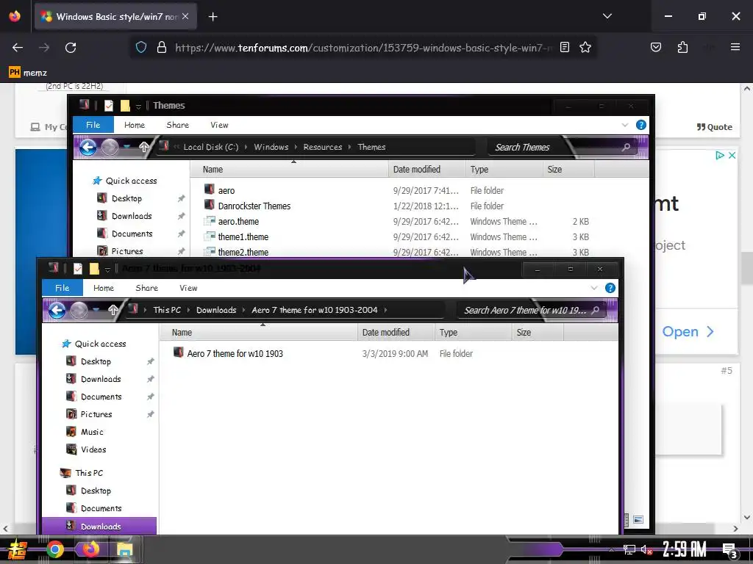Screen dimensions: 753x564
Task: Click back arrow in Aero 7 window
Action: point(57,311)
